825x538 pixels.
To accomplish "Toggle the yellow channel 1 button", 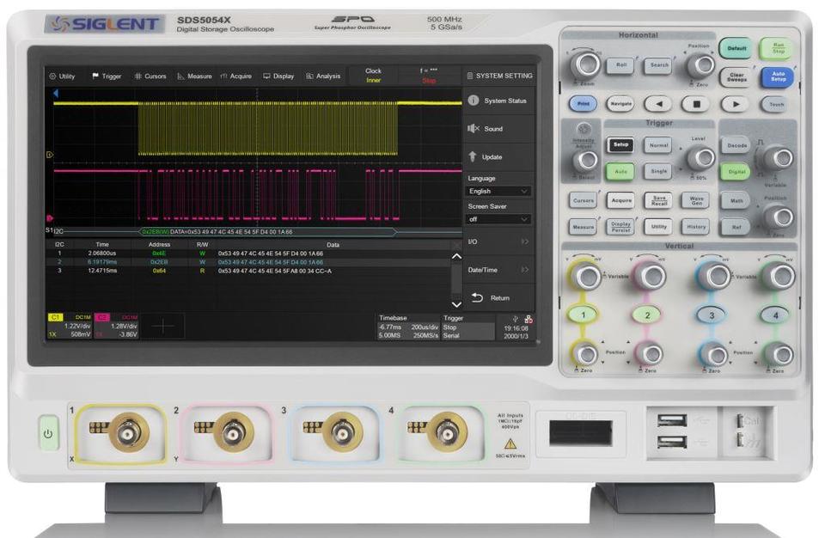I will 583,315.
